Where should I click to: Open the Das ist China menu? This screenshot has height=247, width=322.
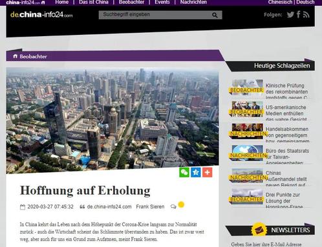pos(94,3)
